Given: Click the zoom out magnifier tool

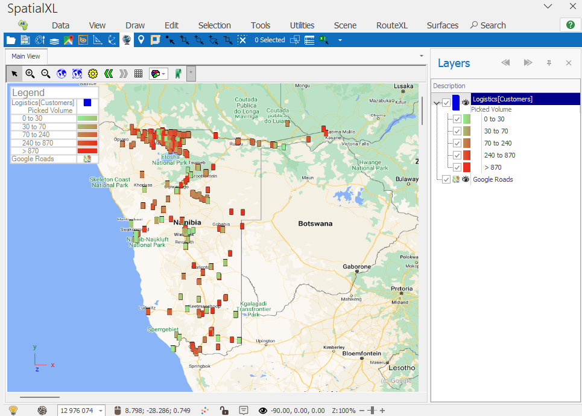Looking at the screenshot, I should pyautogui.click(x=45, y=74).
